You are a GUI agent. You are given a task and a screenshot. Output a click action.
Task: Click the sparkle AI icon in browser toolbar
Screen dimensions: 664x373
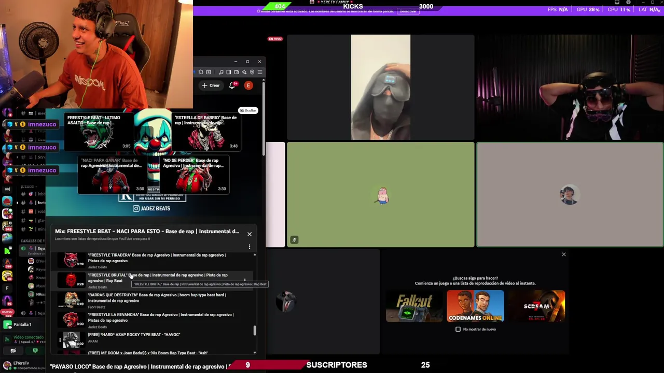pos(244,72)
